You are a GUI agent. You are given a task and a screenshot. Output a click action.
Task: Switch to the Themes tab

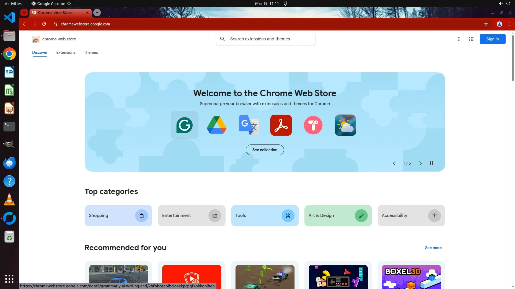(x=91, y=52)
